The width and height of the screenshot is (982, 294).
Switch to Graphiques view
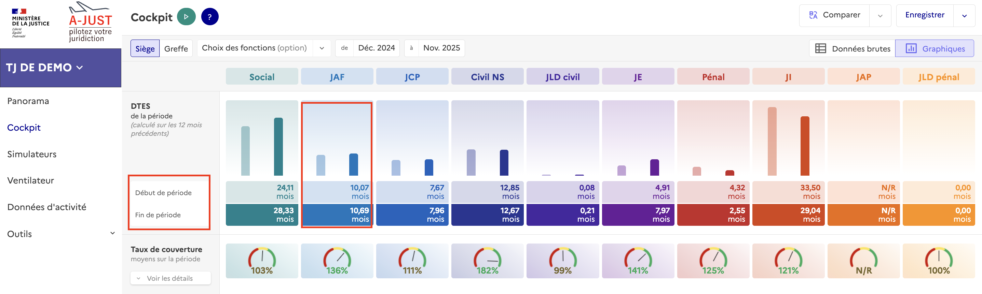click(935, 48)
